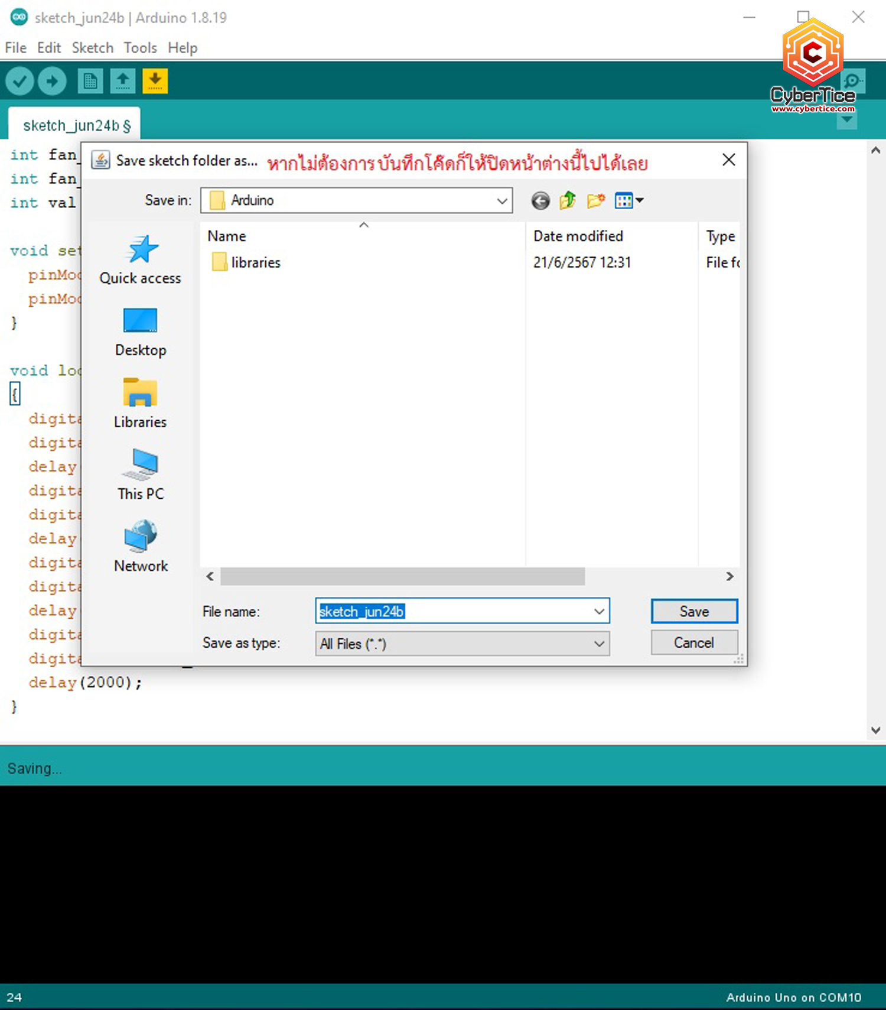Open the Tools menu
The width and height of the screenshot is (886, 1010).
click(x=140, y=48)
